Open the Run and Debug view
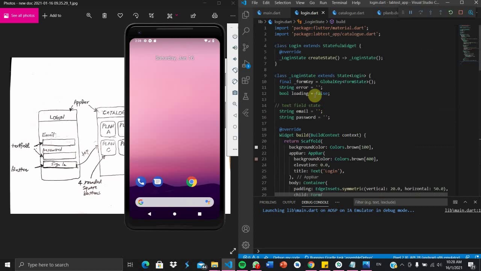Image resolution: width=481 pixels, height=271 pixels. coord(246,64)
